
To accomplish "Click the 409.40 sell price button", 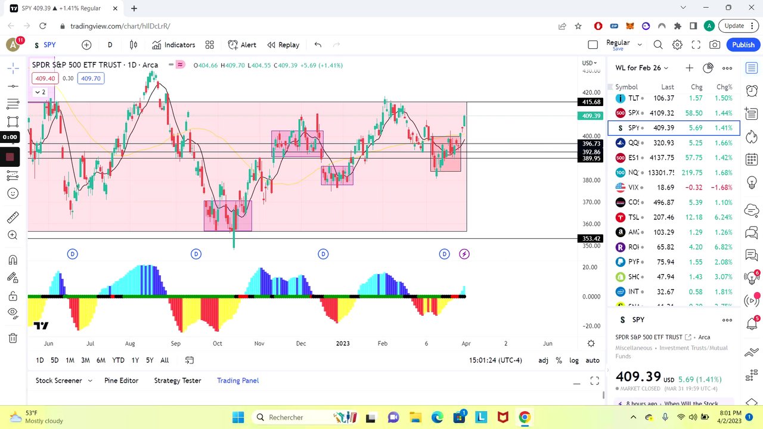I will click(45, 78).
